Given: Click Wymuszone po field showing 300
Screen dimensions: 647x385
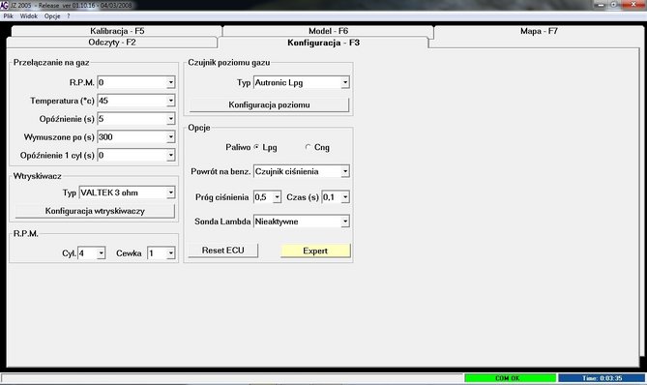Looking at the screenshot, I should [x=132, y=137].
